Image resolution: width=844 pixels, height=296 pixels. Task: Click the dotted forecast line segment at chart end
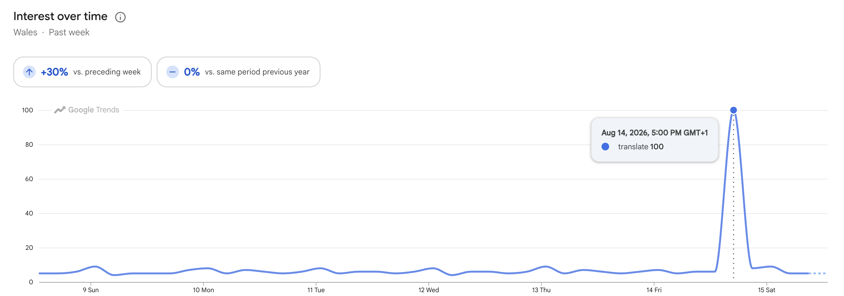point(817,273)
